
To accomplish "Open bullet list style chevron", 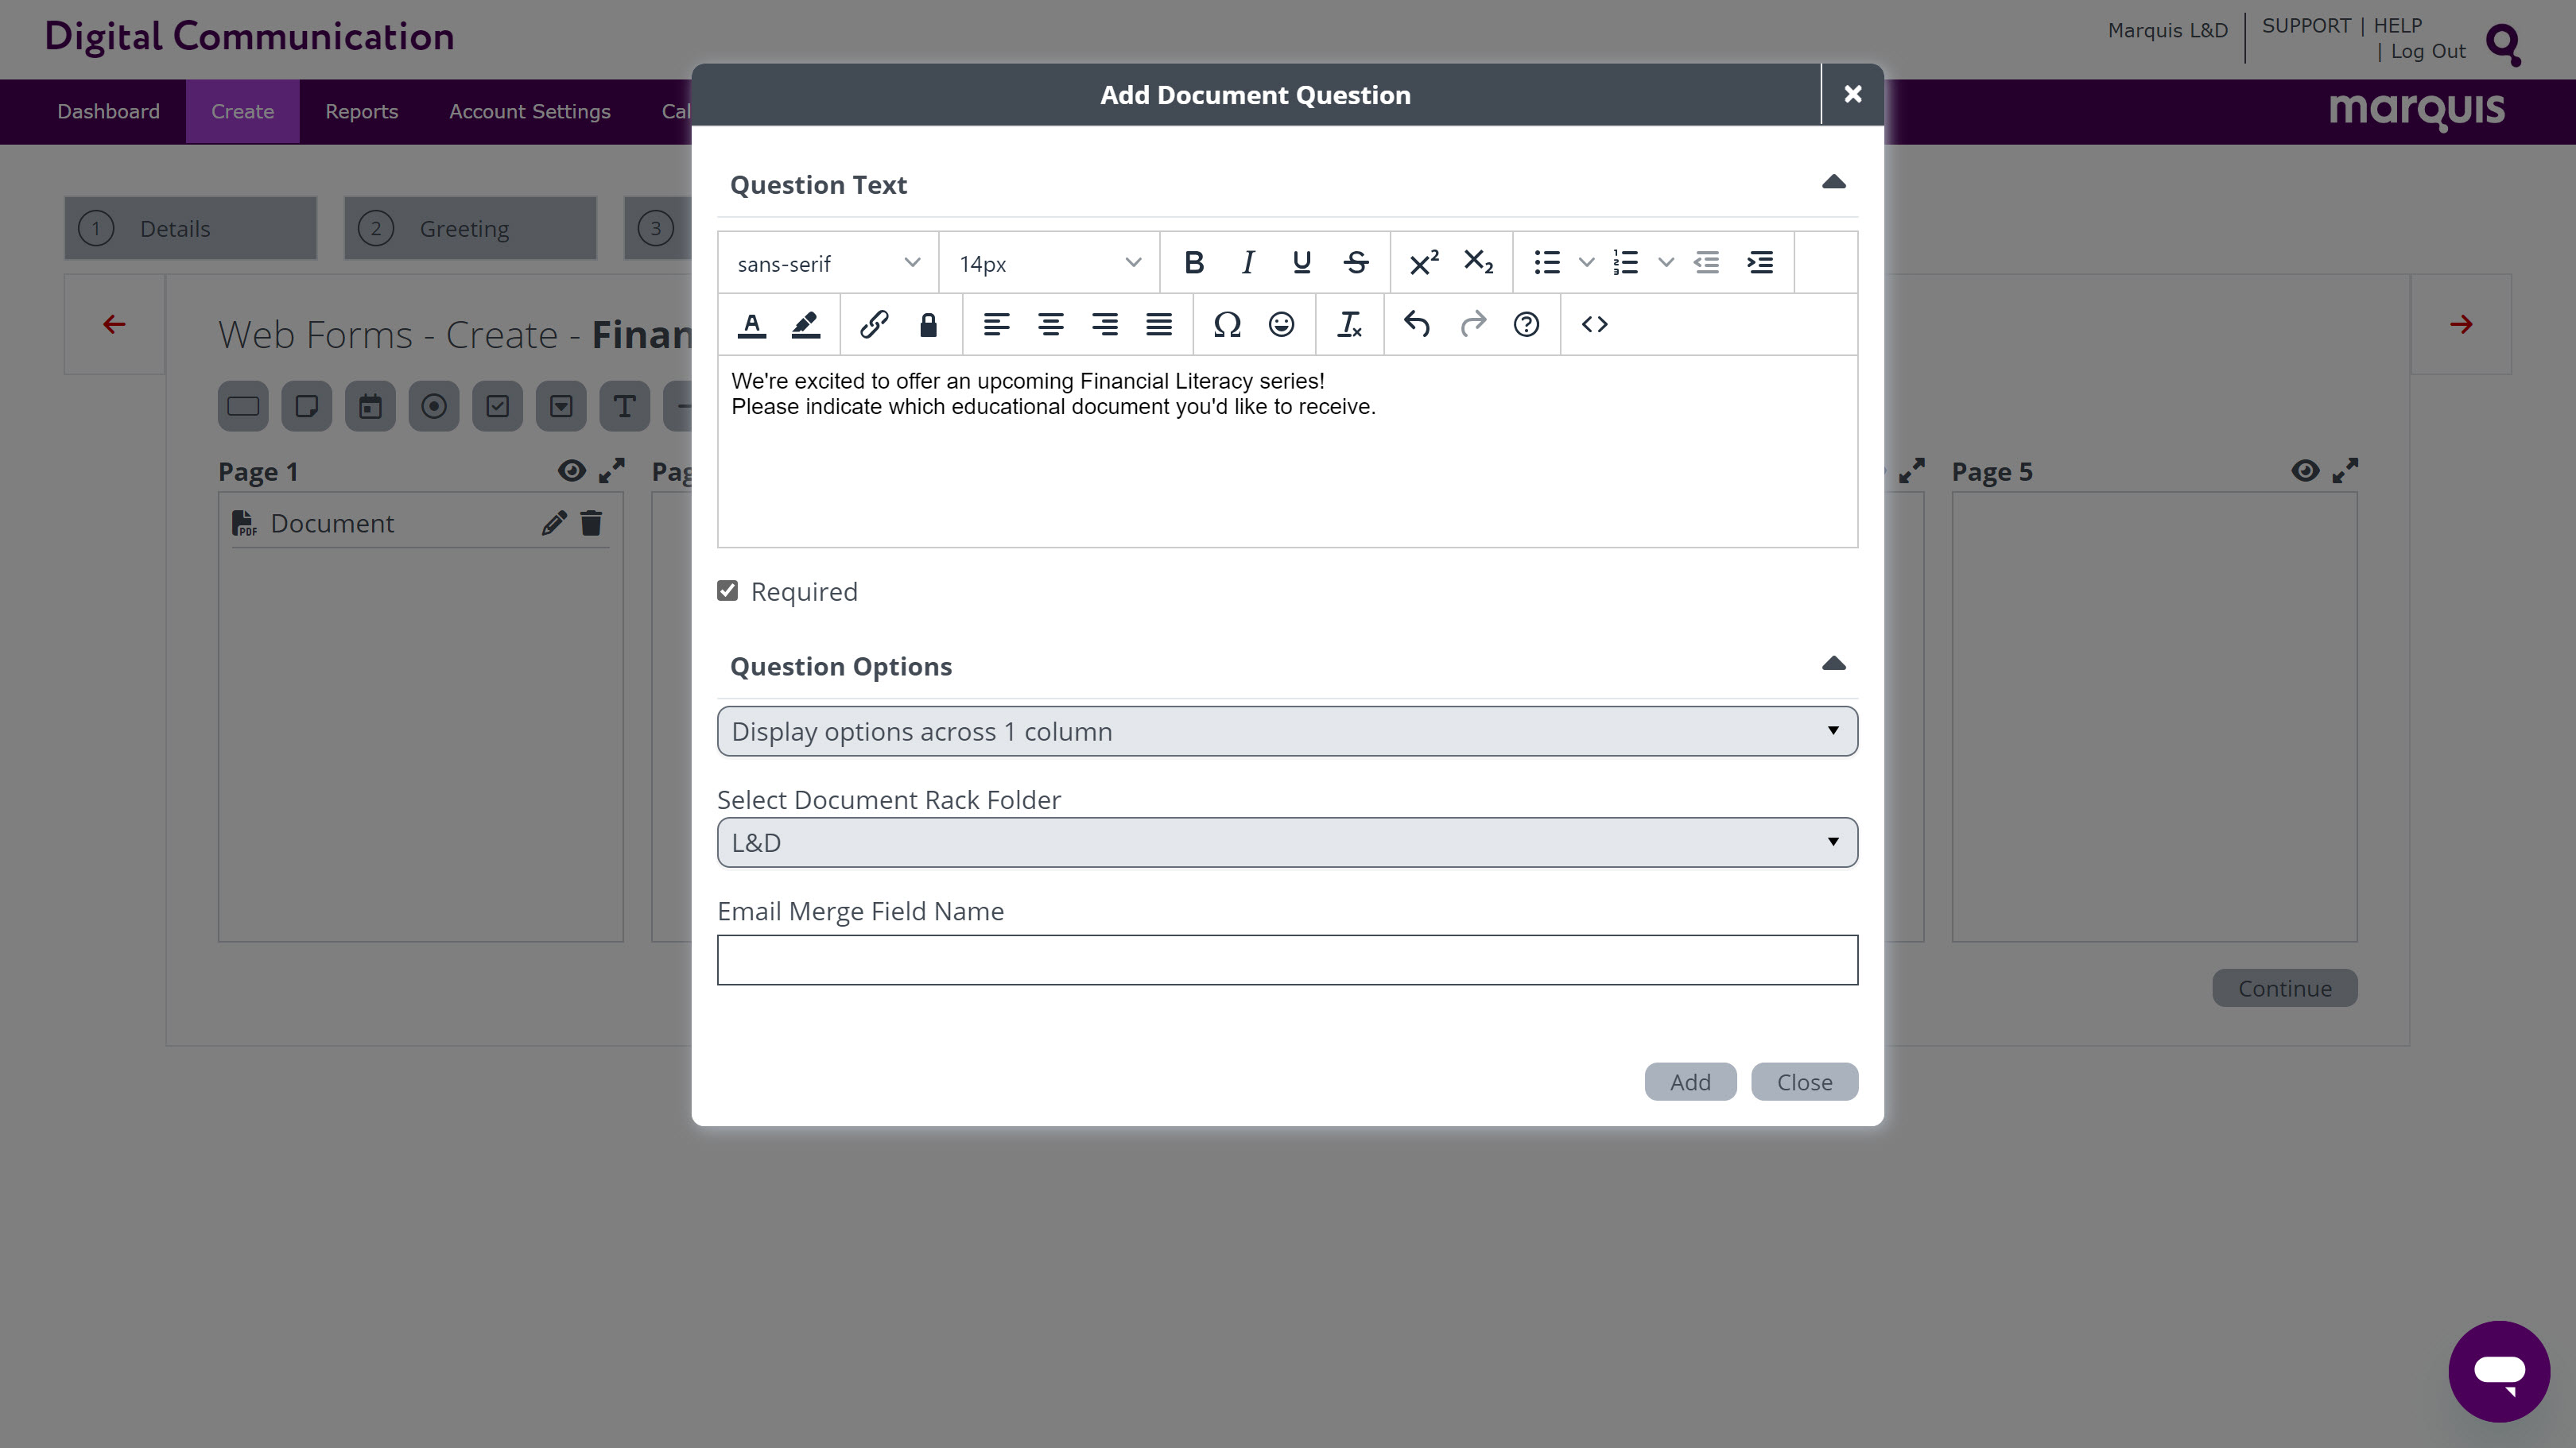I will click(x=1586, y=263).
